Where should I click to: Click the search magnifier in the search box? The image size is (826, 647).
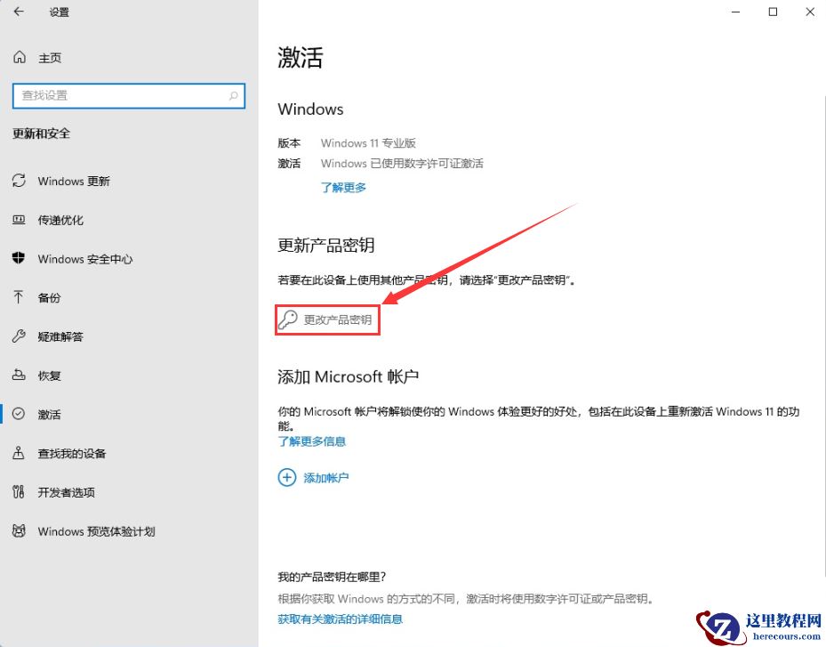coord(232,95)
